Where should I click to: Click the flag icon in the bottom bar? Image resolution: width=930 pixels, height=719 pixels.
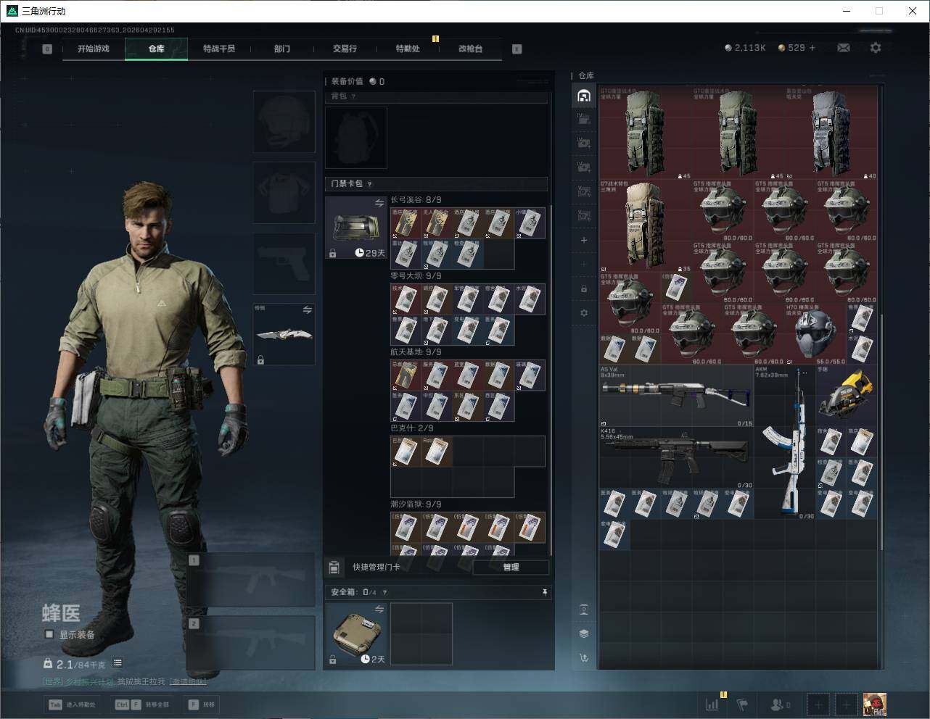(742, 704)
